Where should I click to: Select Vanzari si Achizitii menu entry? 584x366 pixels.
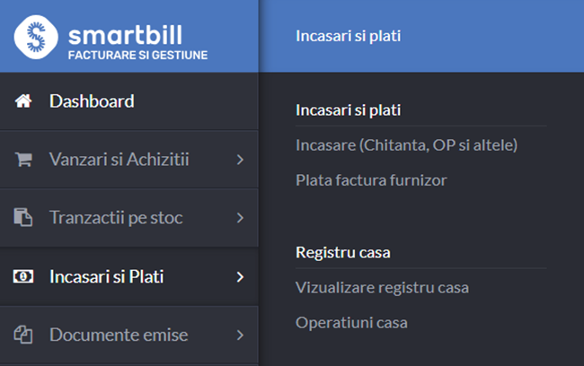tap(129, 159)
